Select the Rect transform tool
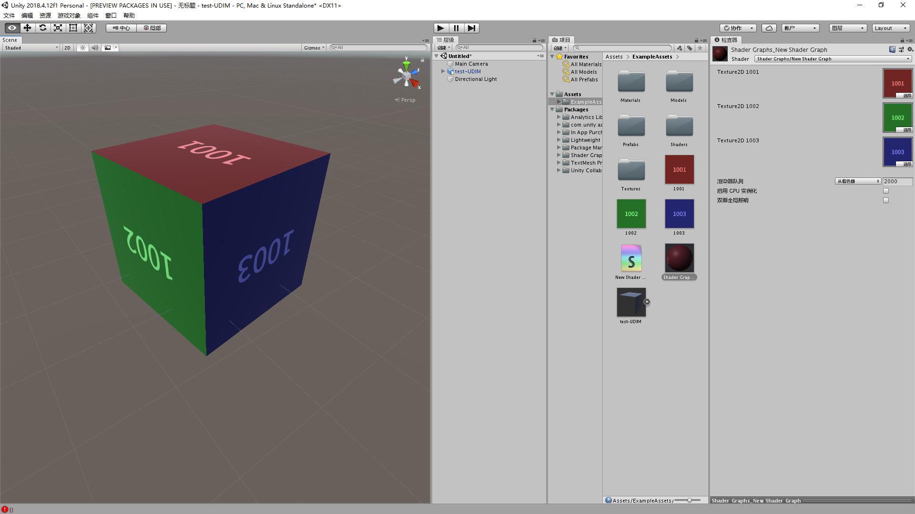915x514 pixels. pyautogui.click(x=73, y=28)
